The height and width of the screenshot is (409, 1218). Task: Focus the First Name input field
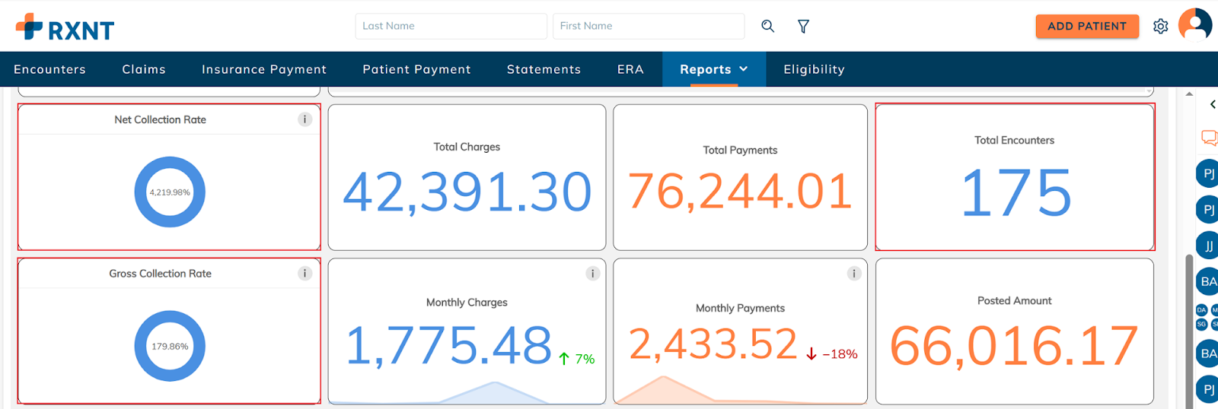coord(648,26)
